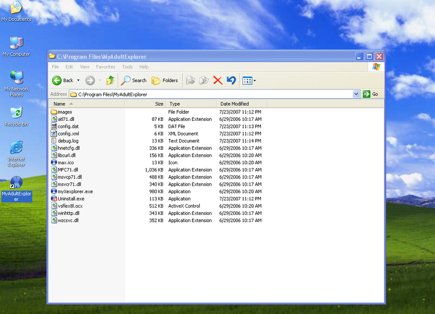Select the wzcsvc.dll file icon

[x=54, y=220]
